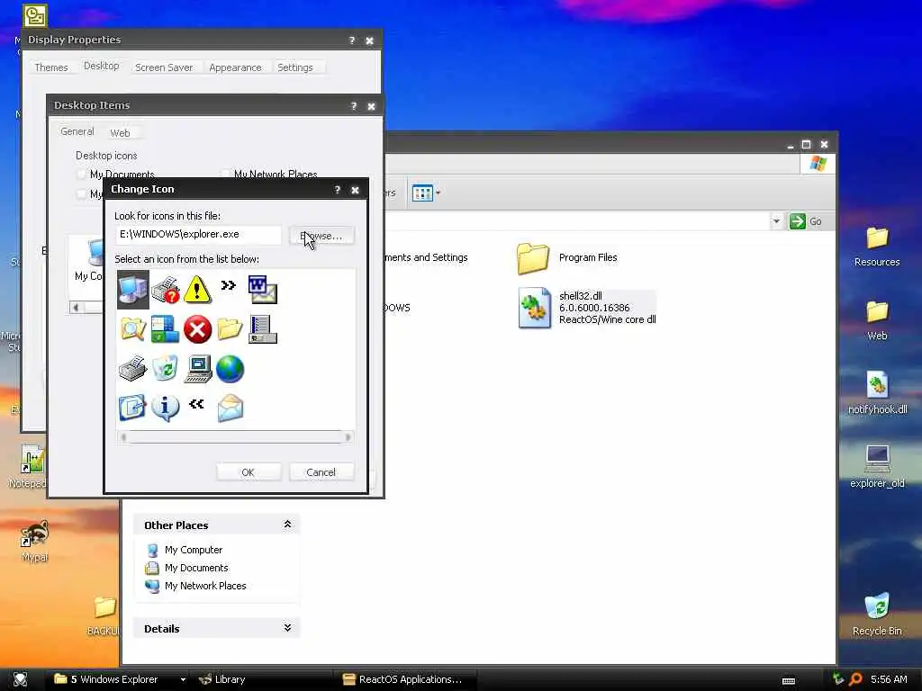922x691 pixels.
Task: Switch to Themes tab in Display Properties
Action: pos(51,67)
